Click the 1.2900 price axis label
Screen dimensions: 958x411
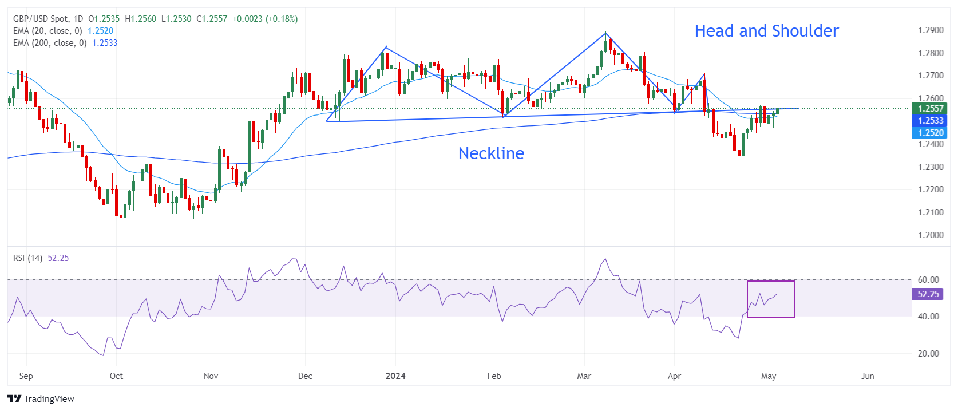pyautogui.click(x=931, y=30)
